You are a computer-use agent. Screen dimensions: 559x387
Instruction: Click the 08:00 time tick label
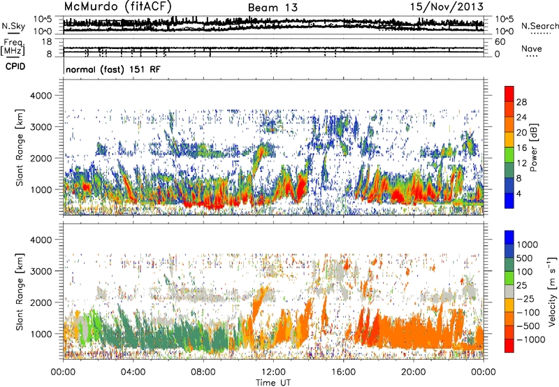click(x=203, y=372)
